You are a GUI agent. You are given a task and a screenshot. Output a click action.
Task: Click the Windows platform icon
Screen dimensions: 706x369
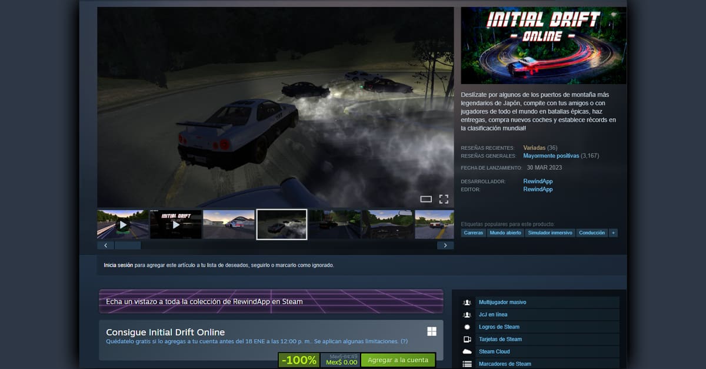tap(432, 331)
